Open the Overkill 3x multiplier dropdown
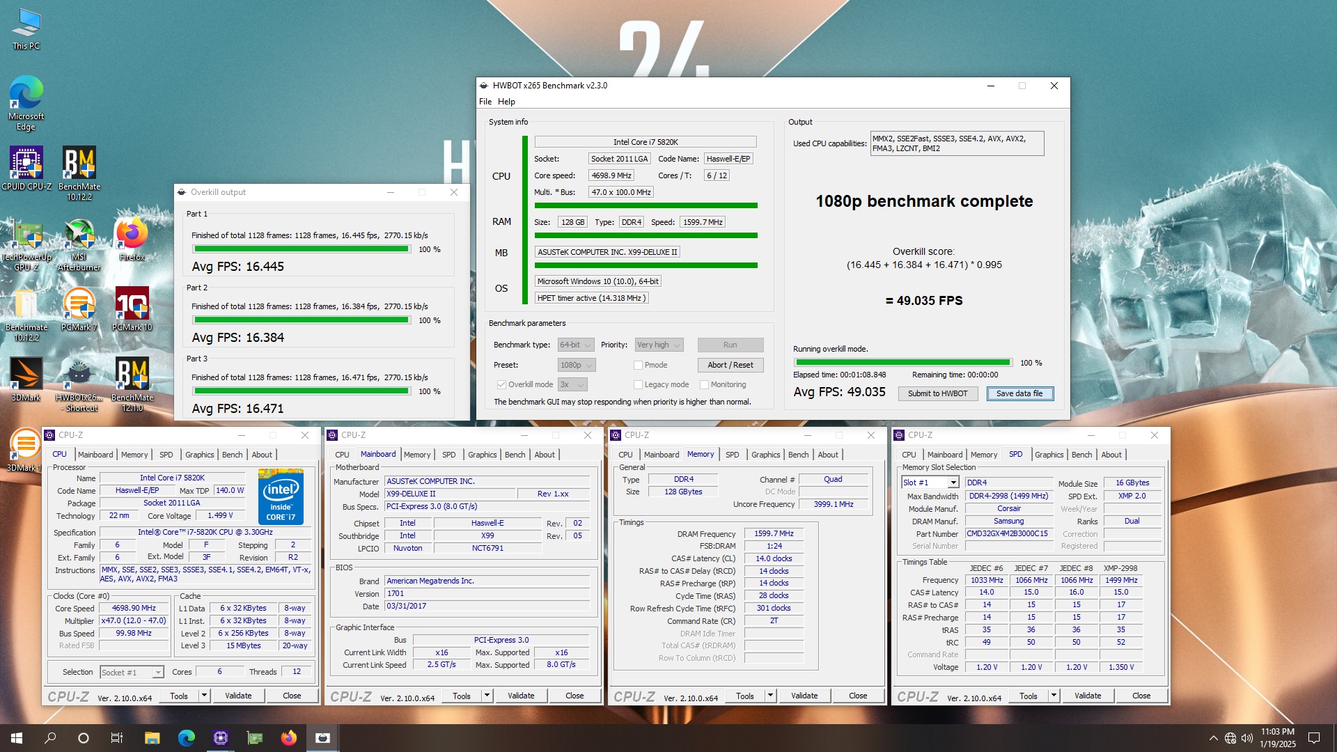Image resolution: width=1337 pixels, height=752 pixels. [x=572, y=384]
